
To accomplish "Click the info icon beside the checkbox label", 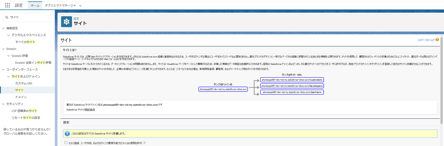I will pos(144,143).
